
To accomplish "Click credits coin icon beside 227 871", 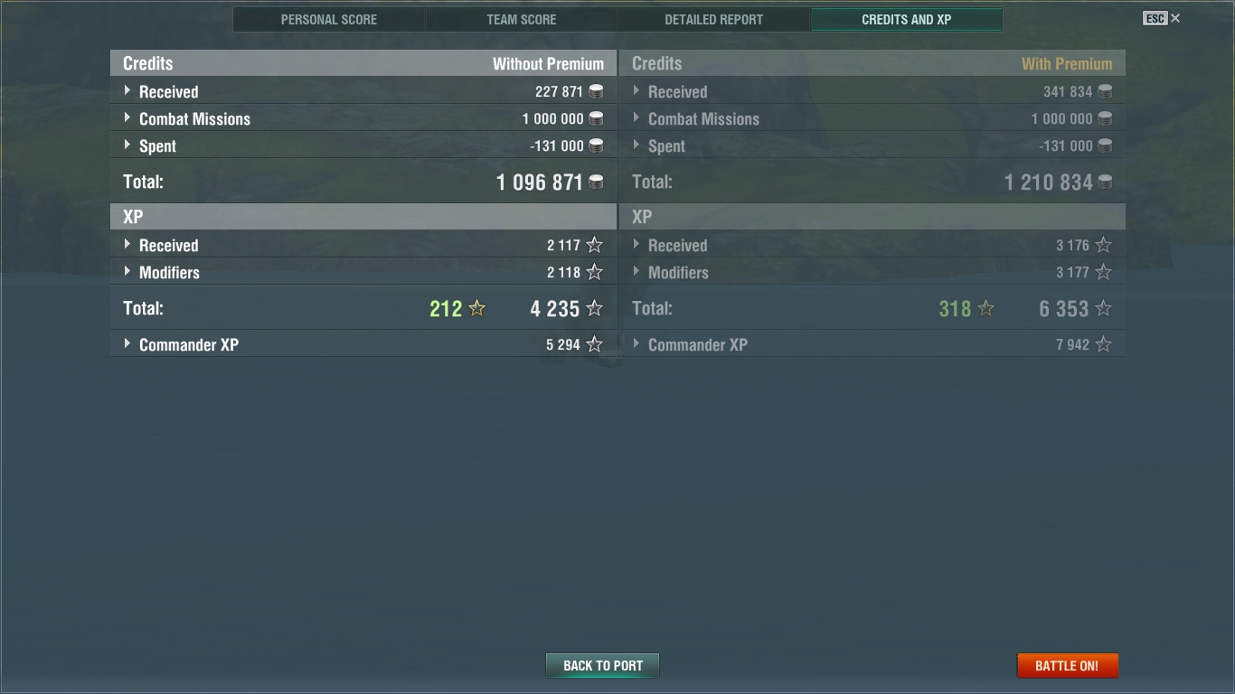I will pyautogui.click(x=596, y=91).
